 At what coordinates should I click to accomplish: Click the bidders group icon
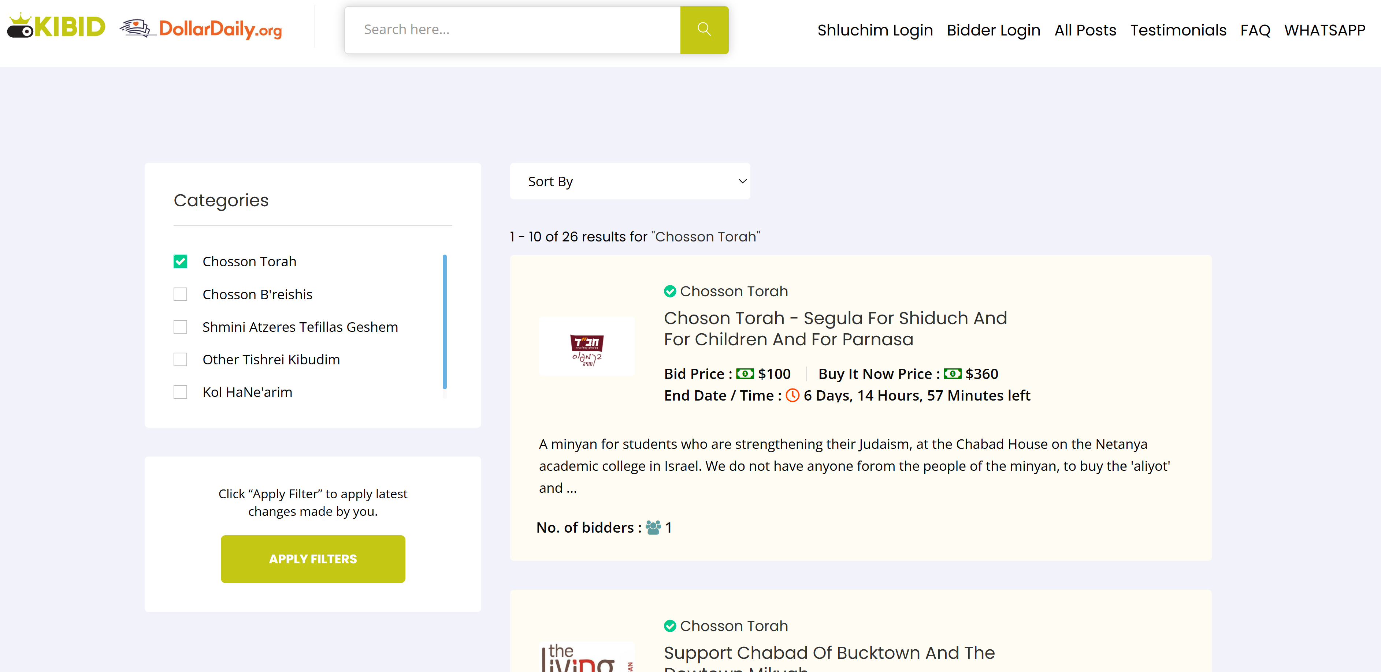[653, 528]
